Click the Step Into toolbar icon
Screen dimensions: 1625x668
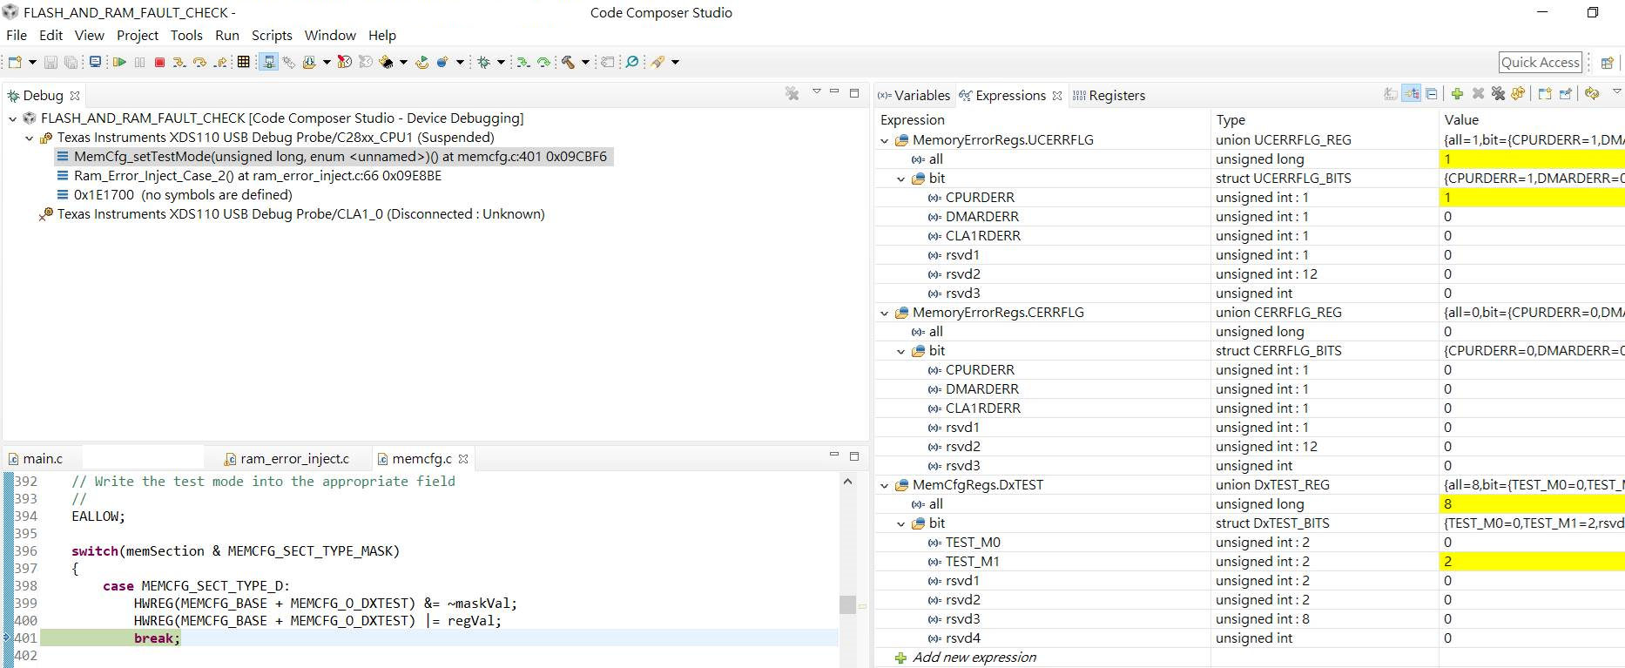[179, 62]
